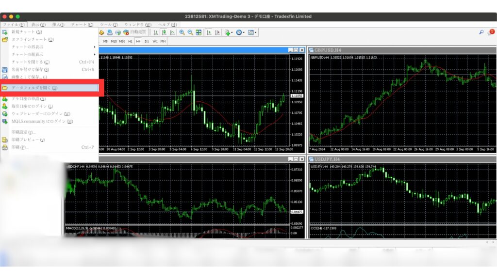
Task: Open the templates dropdown
Action: [x=252, y=32]
